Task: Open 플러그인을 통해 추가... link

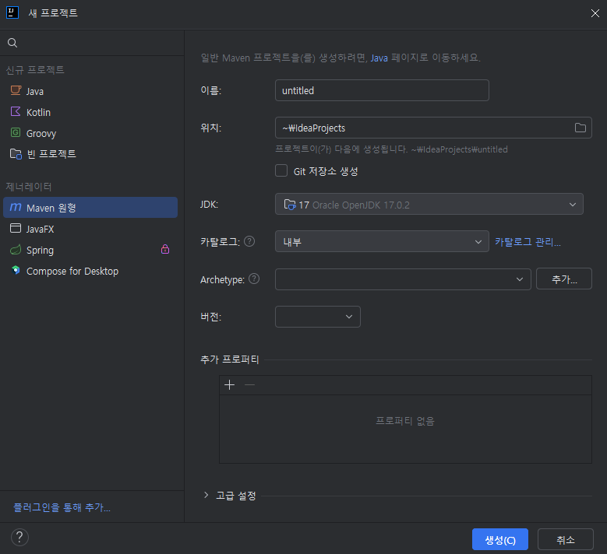Action: click(x=62, y=507)
